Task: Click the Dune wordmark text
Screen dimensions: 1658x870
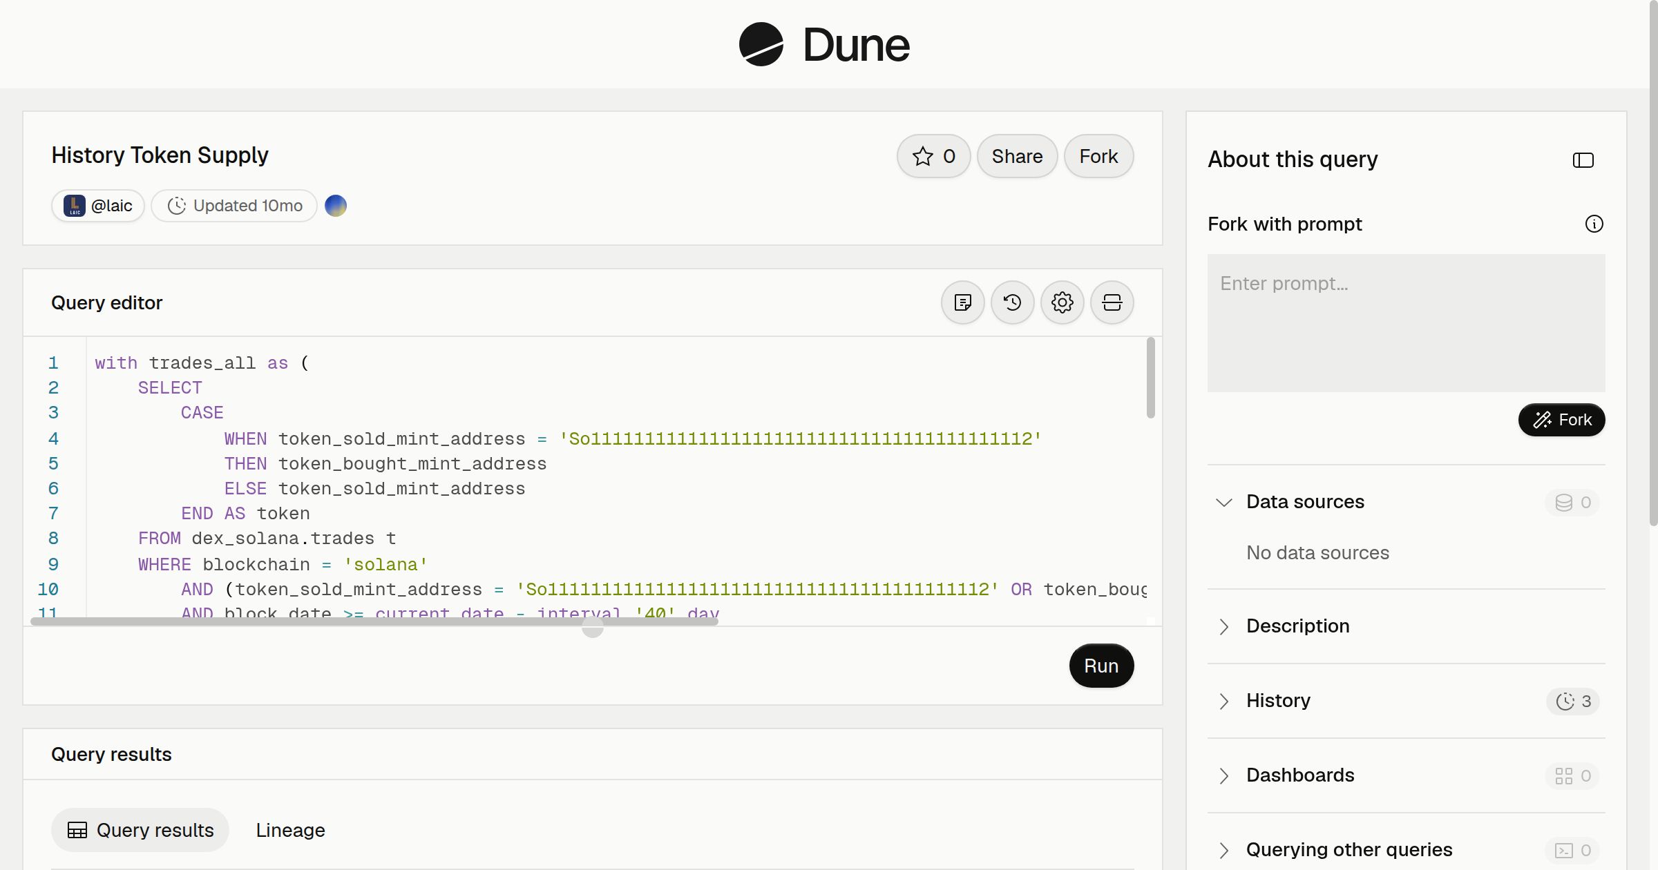Action: [x=856, y=45]
